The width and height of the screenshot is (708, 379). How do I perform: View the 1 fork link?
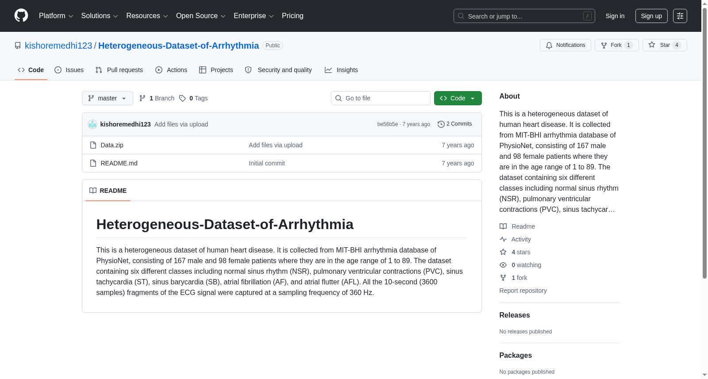pos(513,278)
